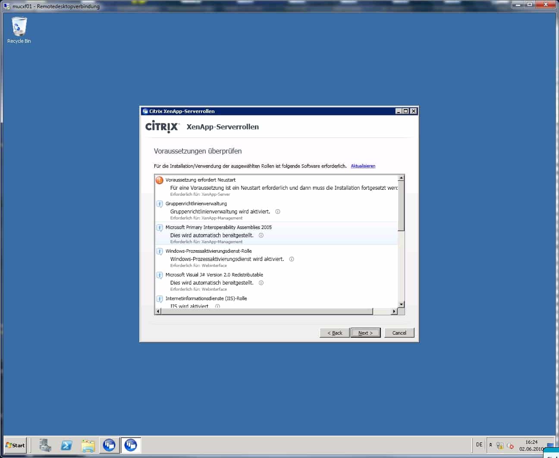
Task: Click the Aktualisieren link
Action: point(363,166)
